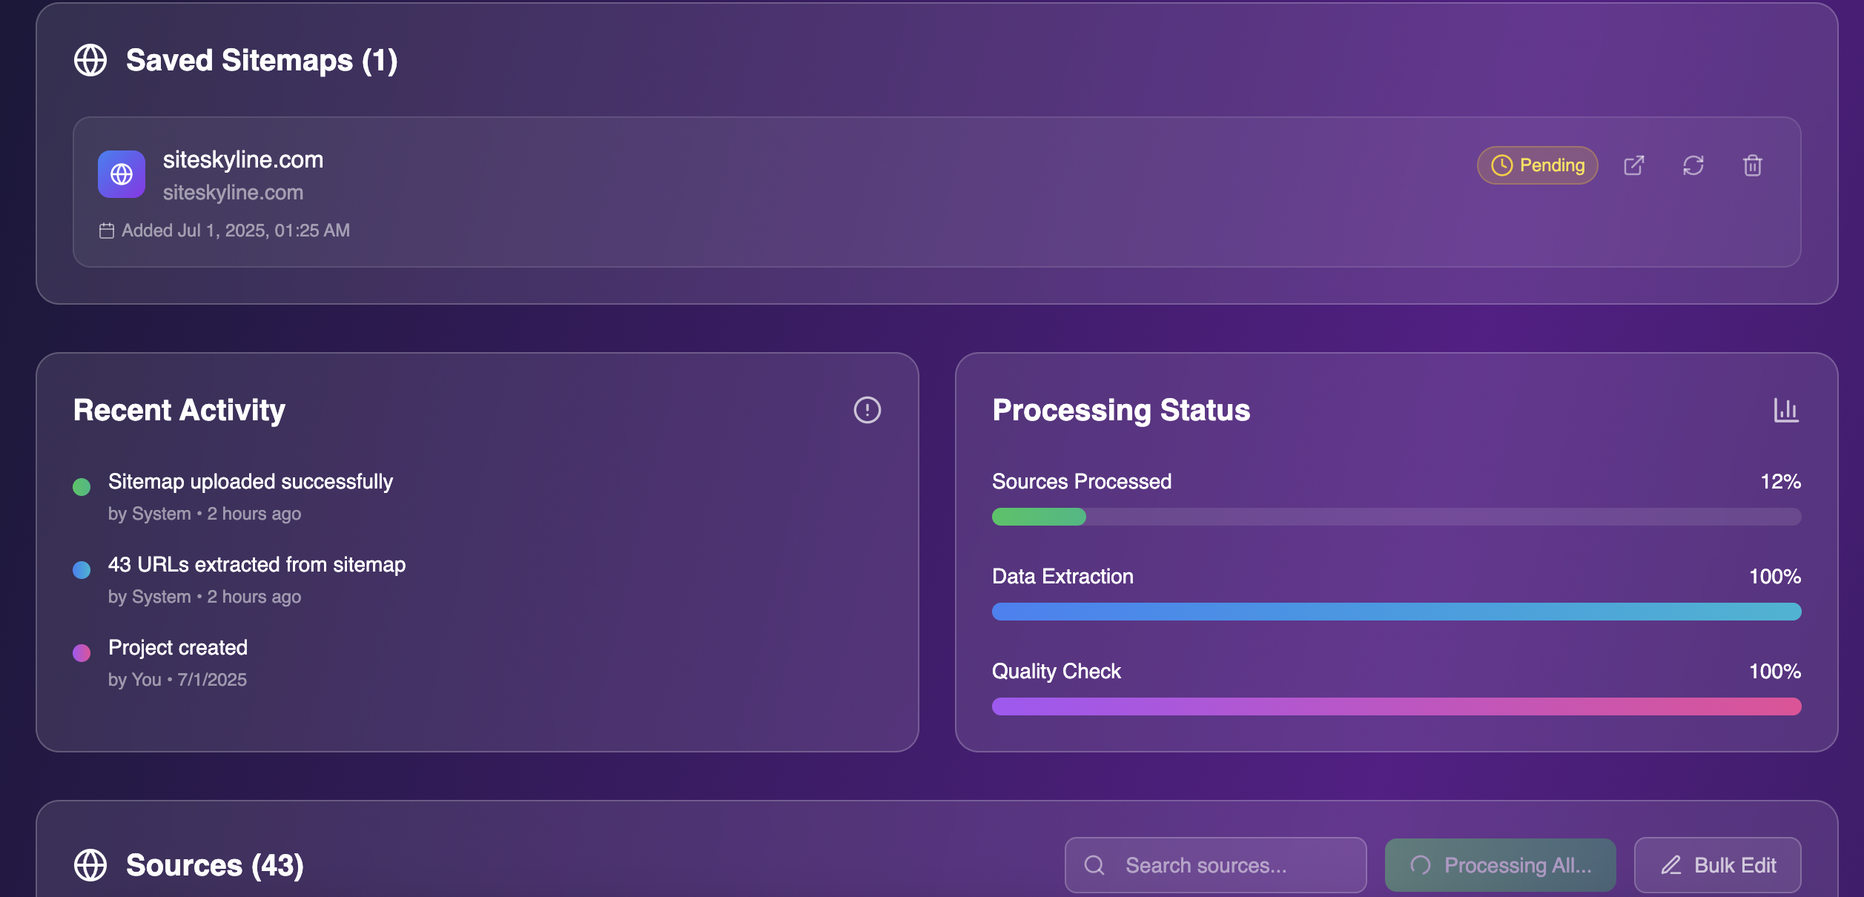The width and height of the screenshot is (1864, 897).
Task: Click the Pending status badge
Action: pyautogui.click(x=1537, y=165)
